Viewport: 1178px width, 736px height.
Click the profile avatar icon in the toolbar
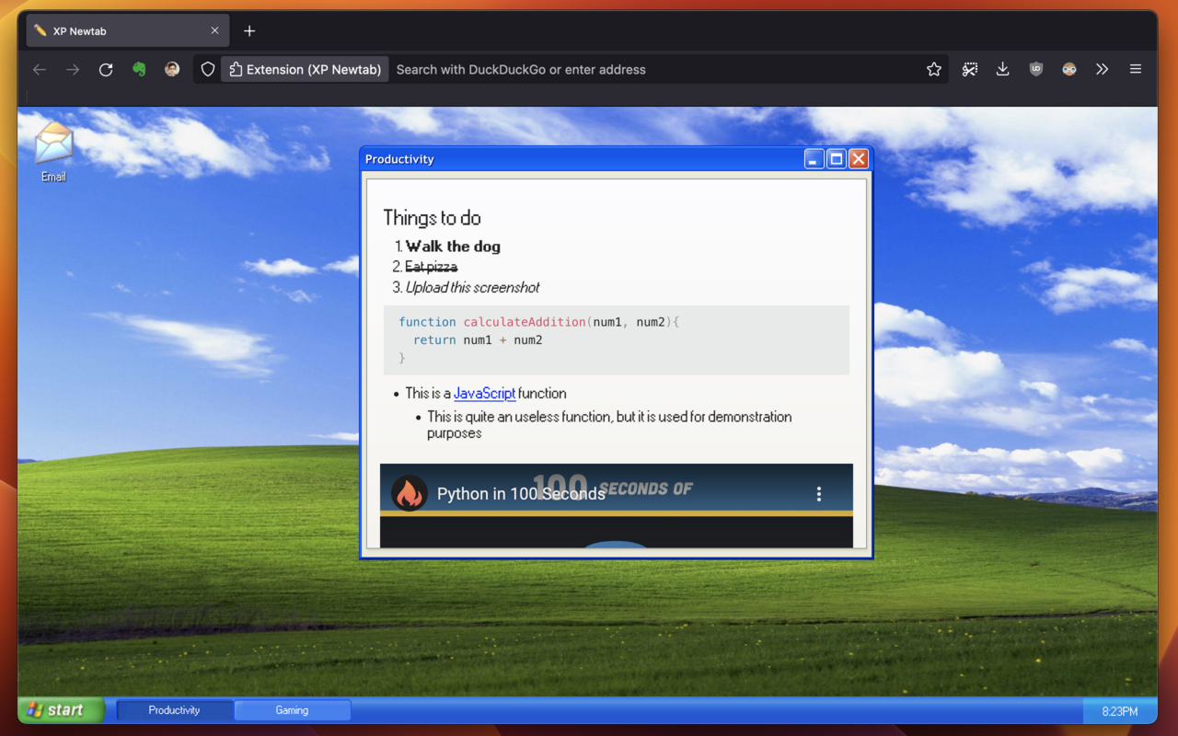pyautogui.click(x=172, y=69)
